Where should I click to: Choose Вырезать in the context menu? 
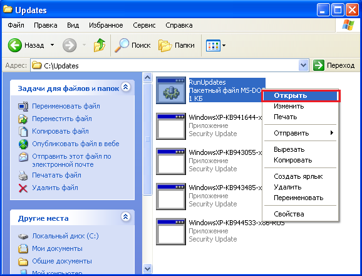[301, 149]
